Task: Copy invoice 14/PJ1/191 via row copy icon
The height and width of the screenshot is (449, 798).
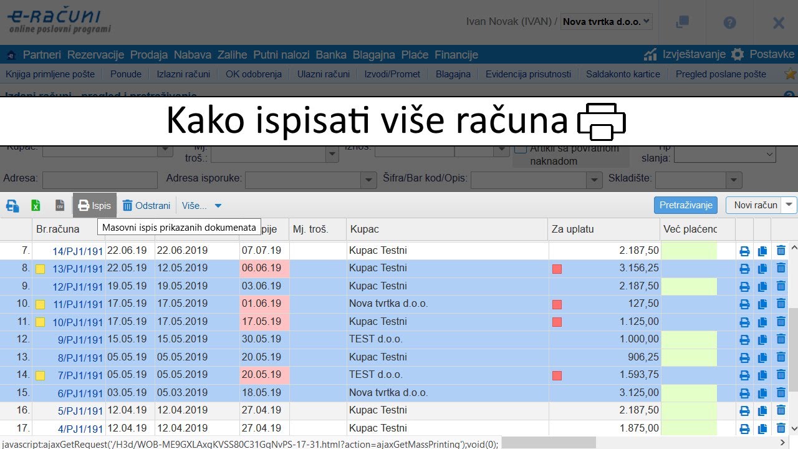Action: pyautogui.click(x=762, y=251)
